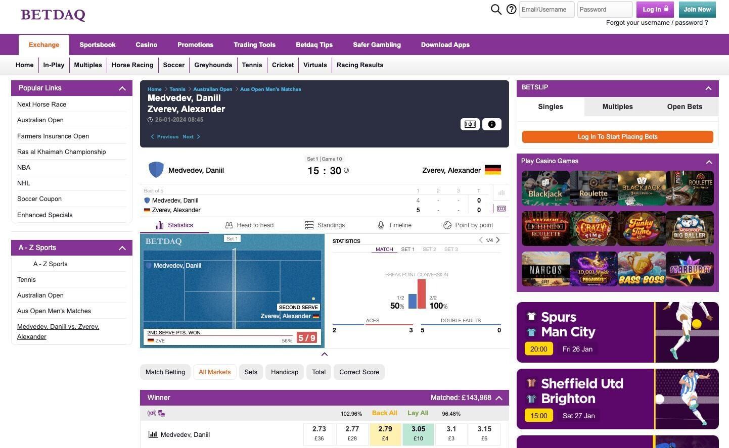Screen dimensions: 729x448
Task: Click Back All header
Action: pos(384,413)
